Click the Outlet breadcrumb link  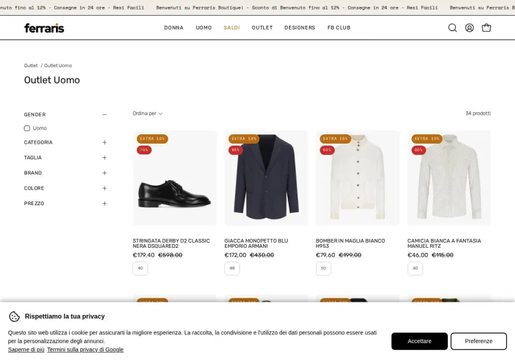(x=31, y=66)
